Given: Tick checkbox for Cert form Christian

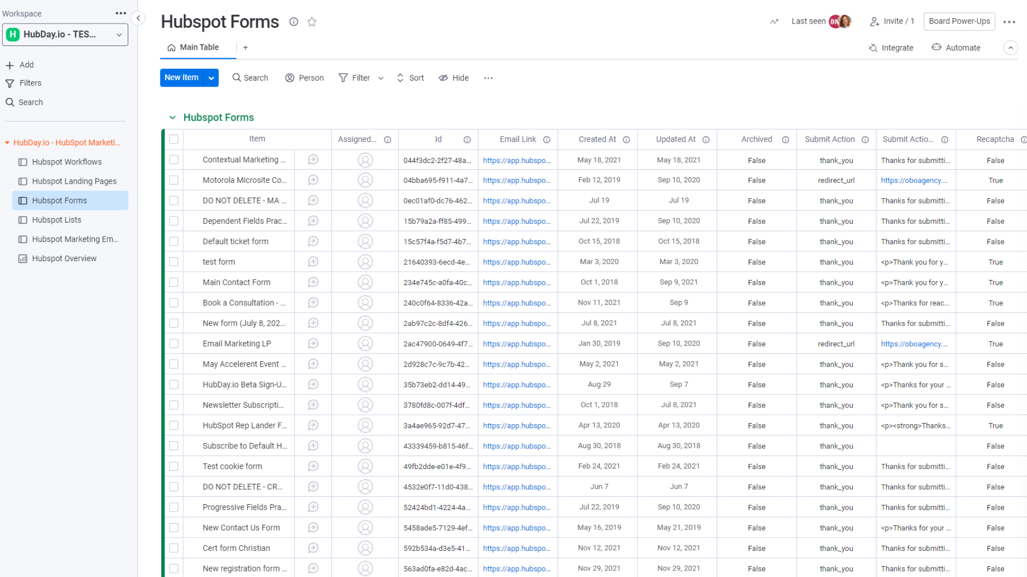Looking at the screenshot, I should click(174, 548).
